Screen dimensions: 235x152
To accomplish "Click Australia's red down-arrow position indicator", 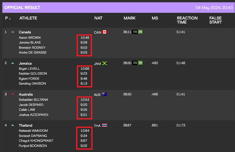I will (13, 94).
